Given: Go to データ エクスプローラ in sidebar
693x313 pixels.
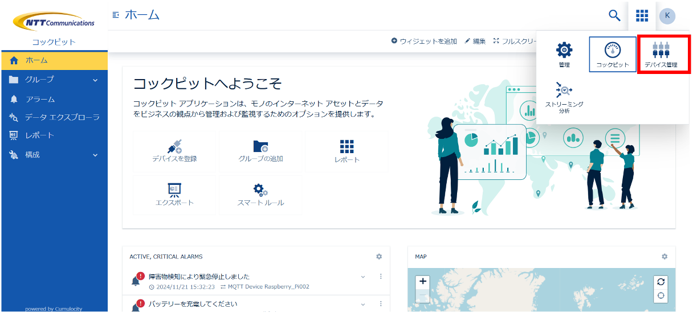Looking at the screenshot, I should tap(62, 117).
